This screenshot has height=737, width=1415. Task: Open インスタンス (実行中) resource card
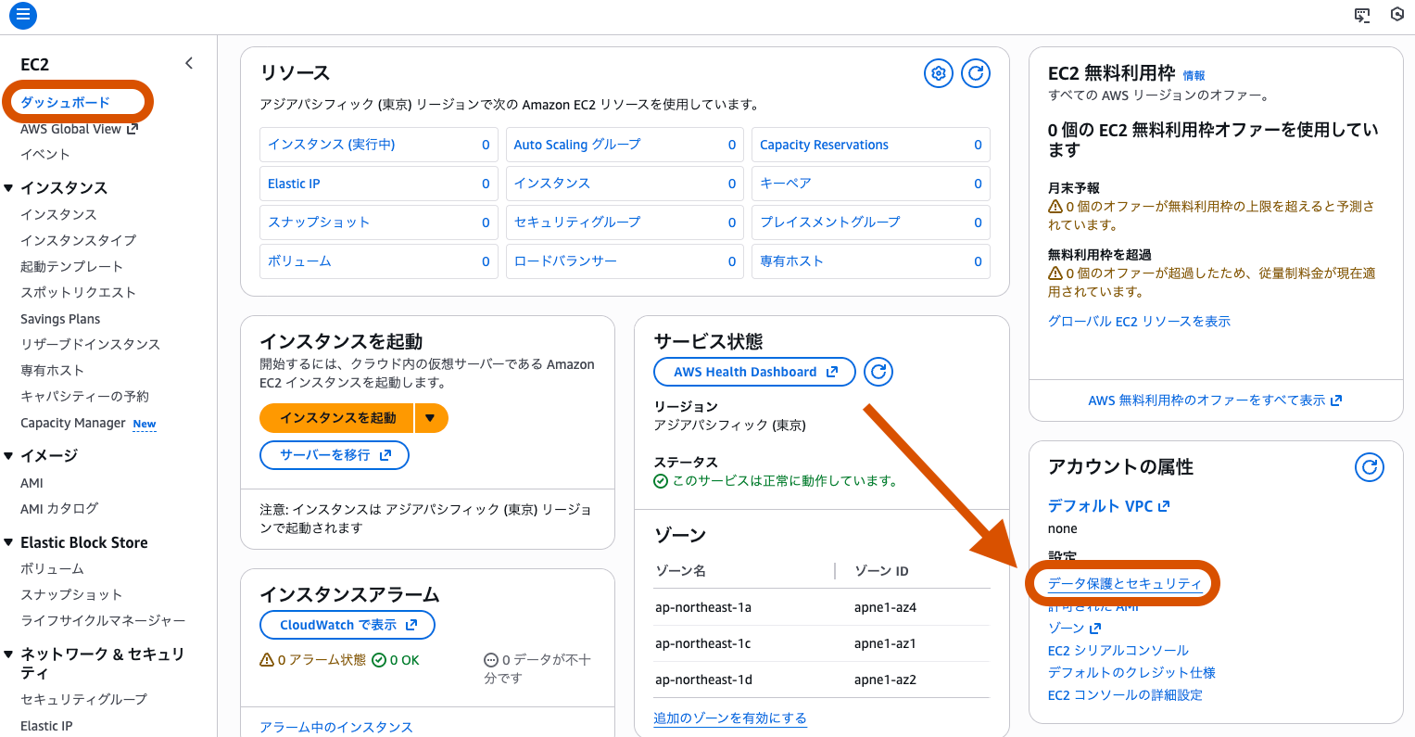(x=379, y=145)
